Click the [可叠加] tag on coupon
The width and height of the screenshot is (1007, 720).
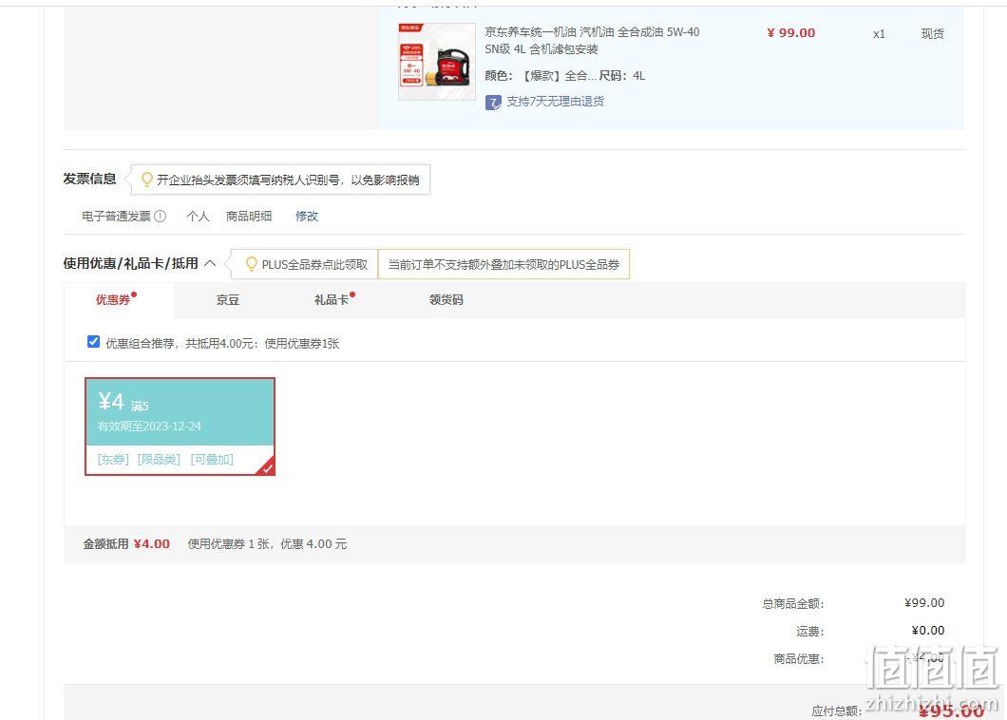click(x=212, y=459)
